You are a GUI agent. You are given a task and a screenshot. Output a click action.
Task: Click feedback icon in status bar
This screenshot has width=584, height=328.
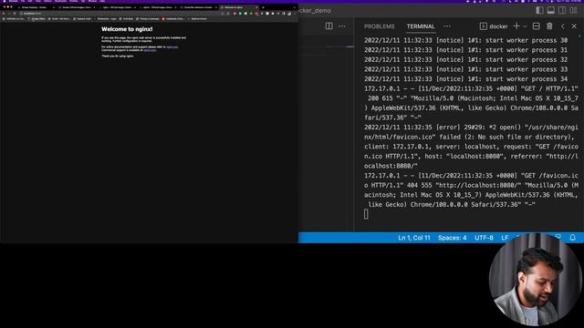pyautogui.click(x=558, y=237)
